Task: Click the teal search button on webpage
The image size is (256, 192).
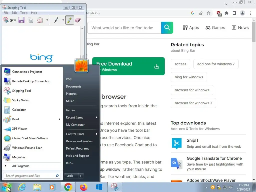Action: [x=167, y=28]
